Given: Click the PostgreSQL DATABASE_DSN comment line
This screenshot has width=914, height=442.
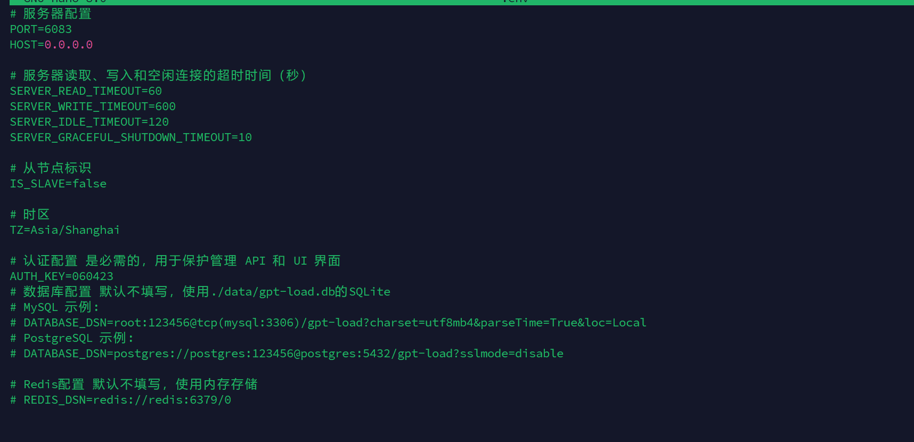Looking at the screenshot, I should click(287, 354).
